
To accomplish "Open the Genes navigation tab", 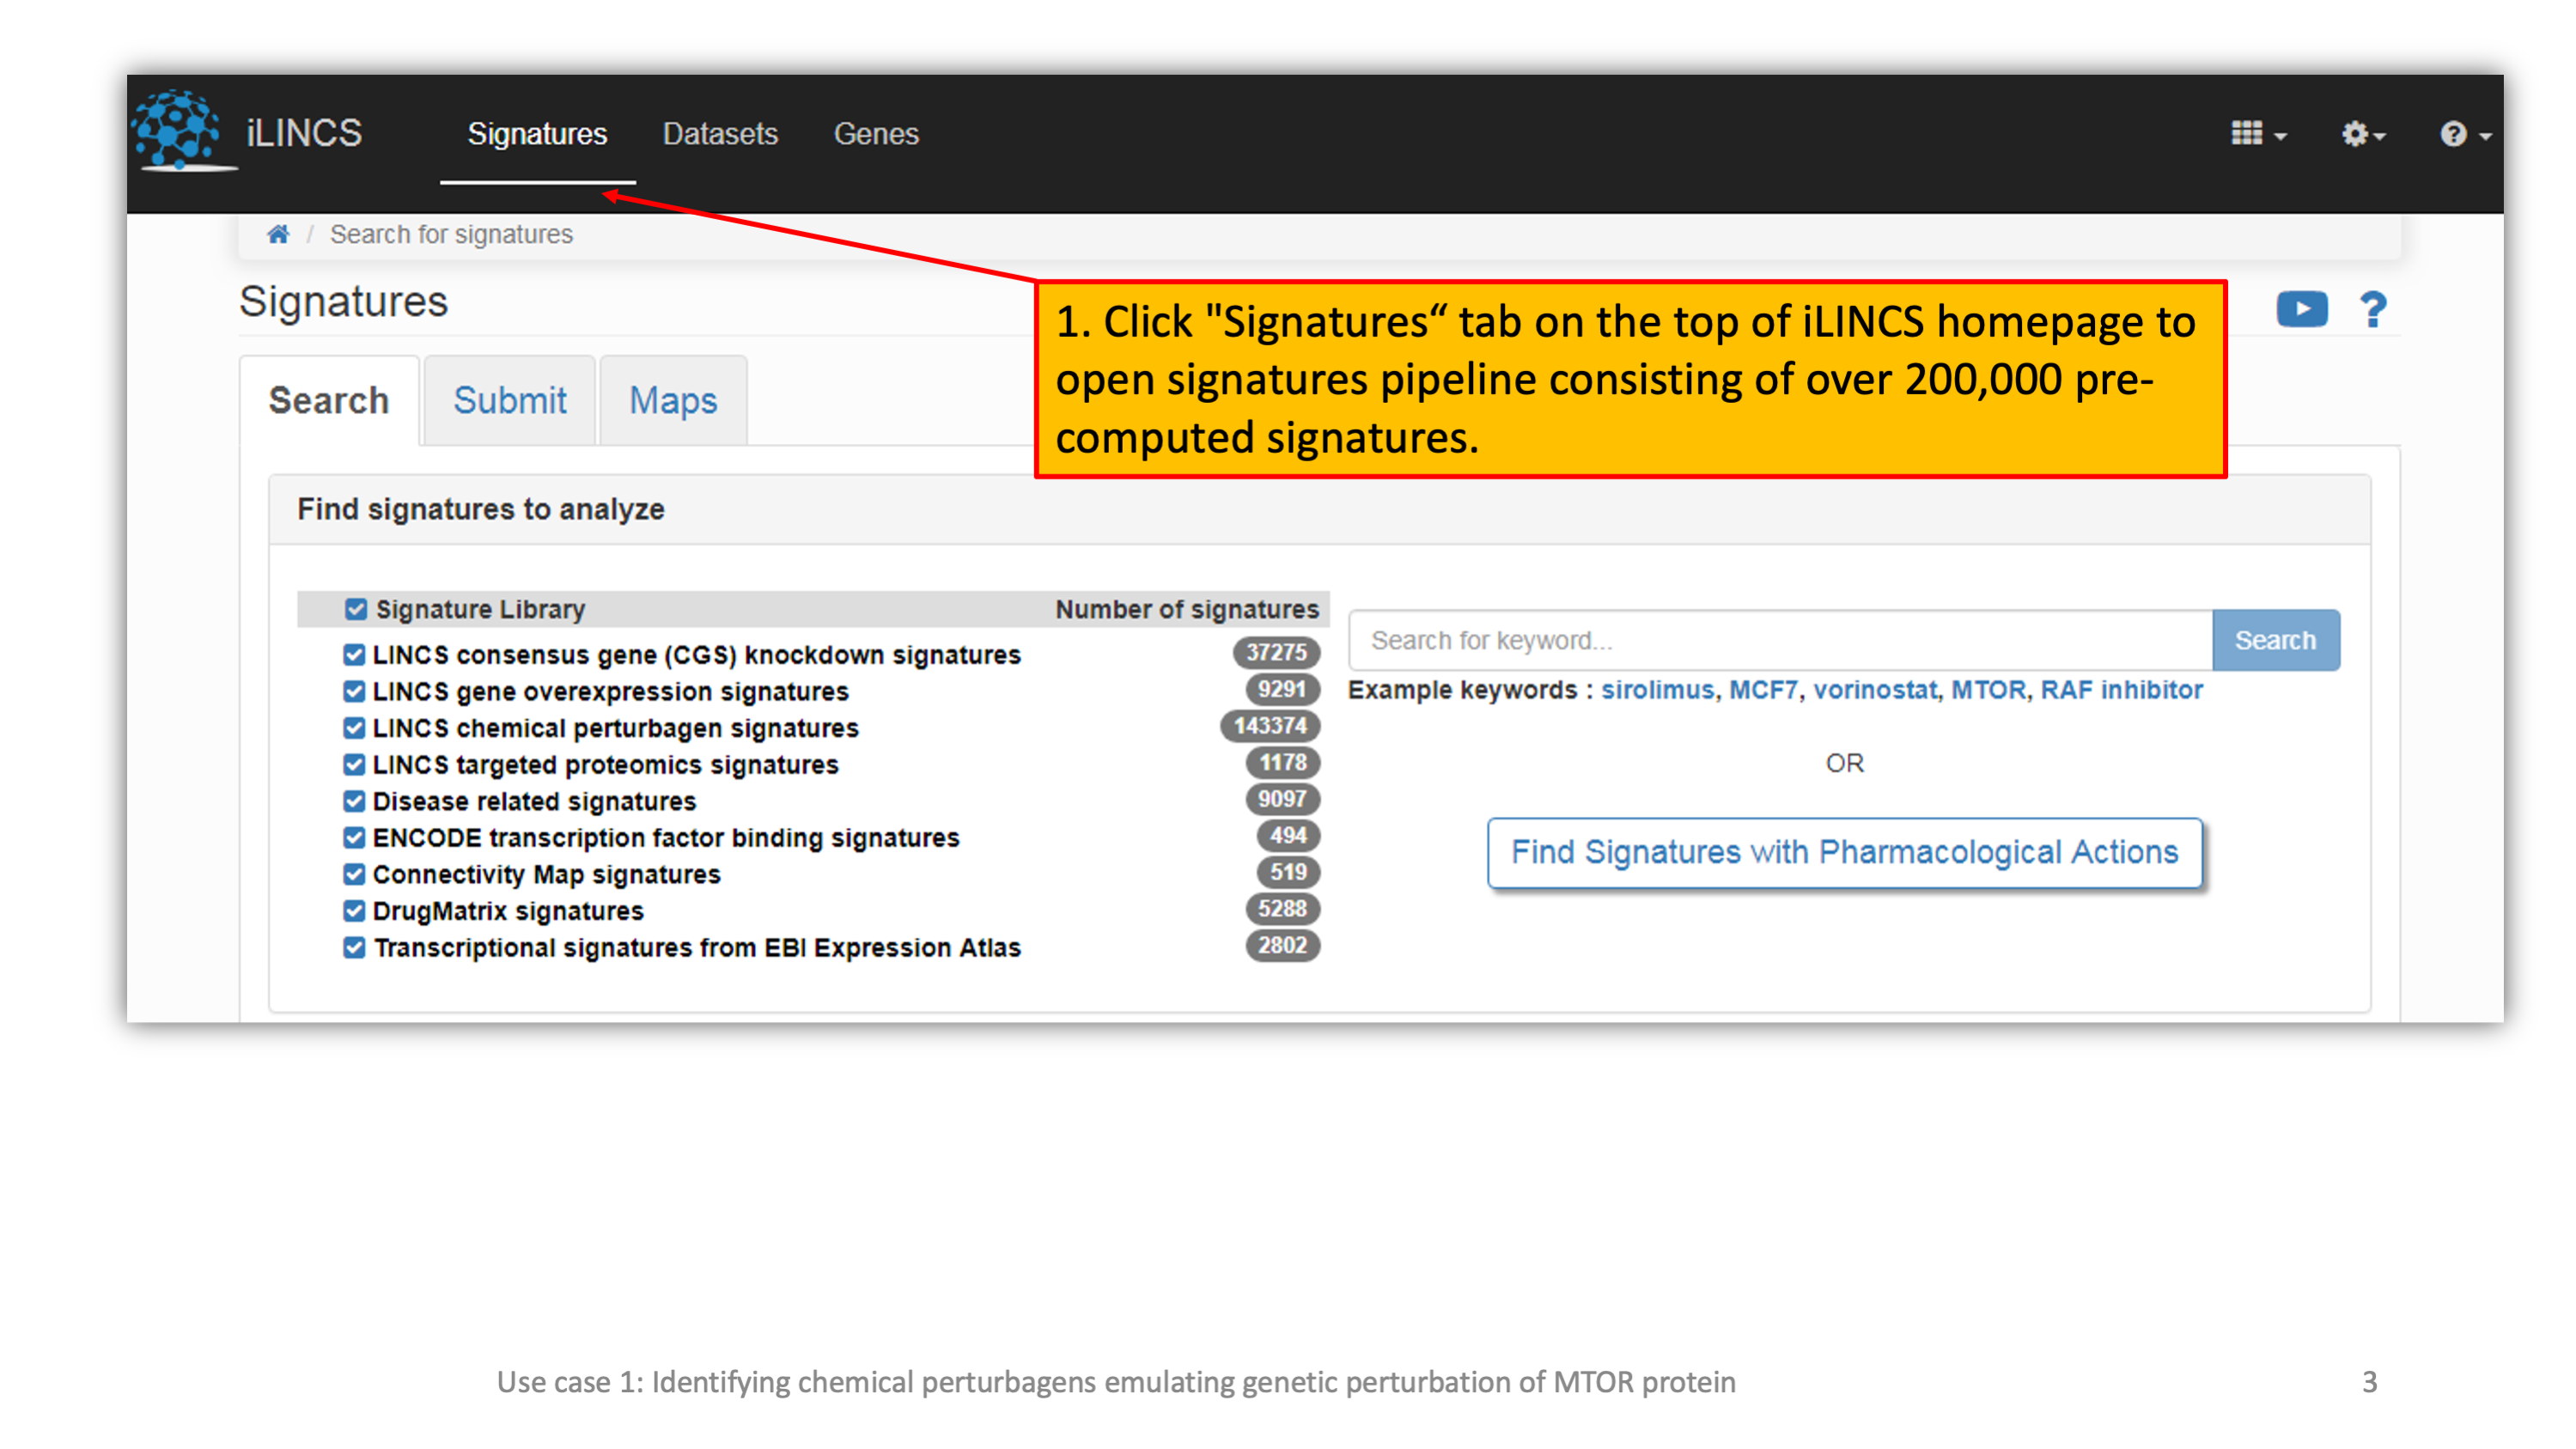I will (x=876, y=133).
